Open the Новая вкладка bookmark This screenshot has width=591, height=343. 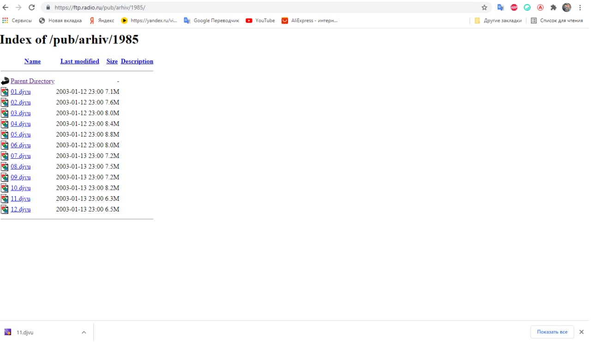click(x=60, y=20)
